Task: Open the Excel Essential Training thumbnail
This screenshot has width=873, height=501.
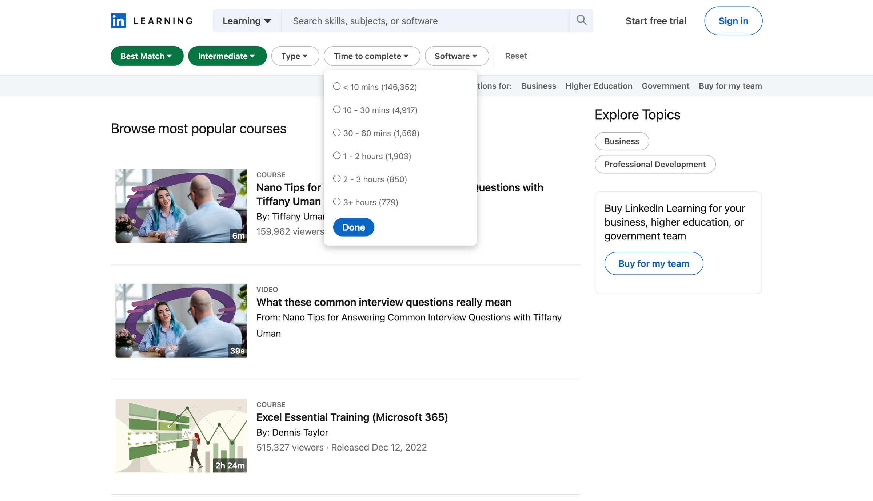Action: click(x=181, y=435)
